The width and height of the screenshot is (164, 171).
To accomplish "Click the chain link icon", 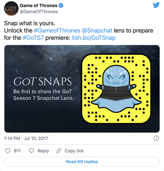I will tap(59, 151).
